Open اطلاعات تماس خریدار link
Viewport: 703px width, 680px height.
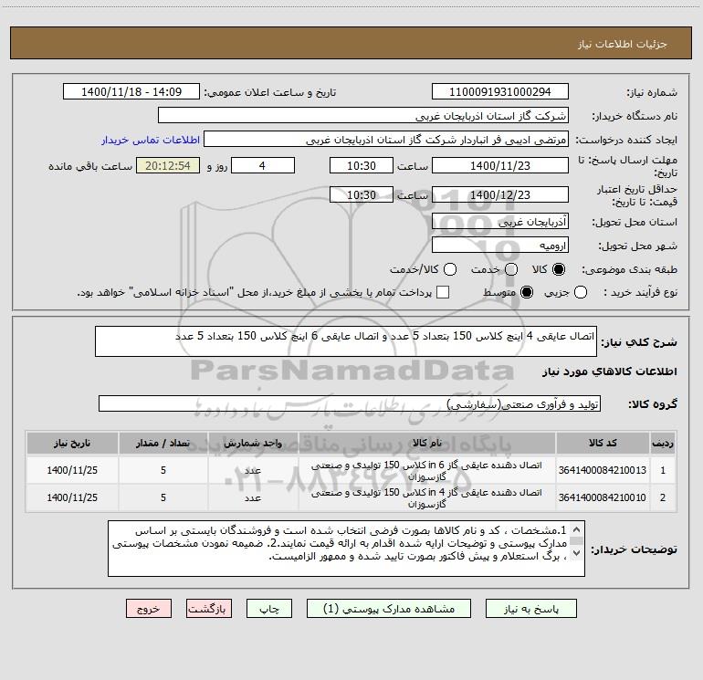[151, 140]
